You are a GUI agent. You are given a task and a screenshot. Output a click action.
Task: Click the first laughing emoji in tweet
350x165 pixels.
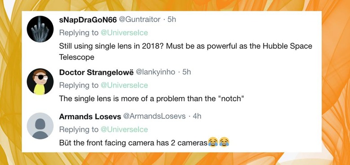213,142
